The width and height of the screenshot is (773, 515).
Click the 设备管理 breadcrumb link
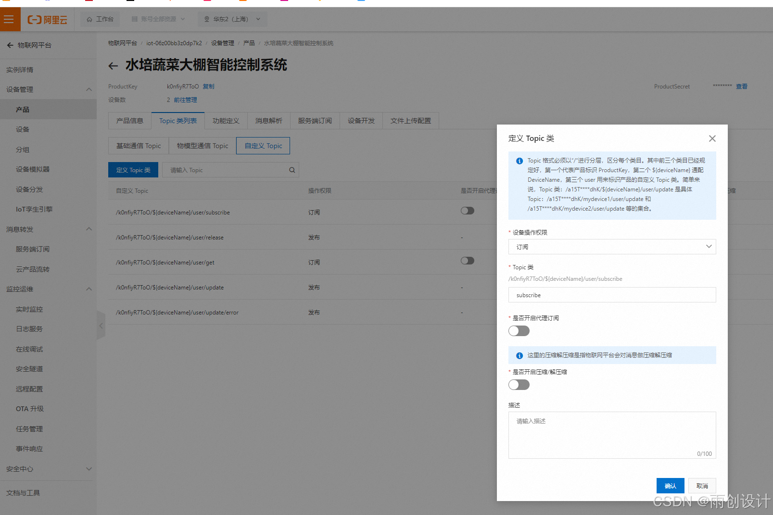(222, 43)
